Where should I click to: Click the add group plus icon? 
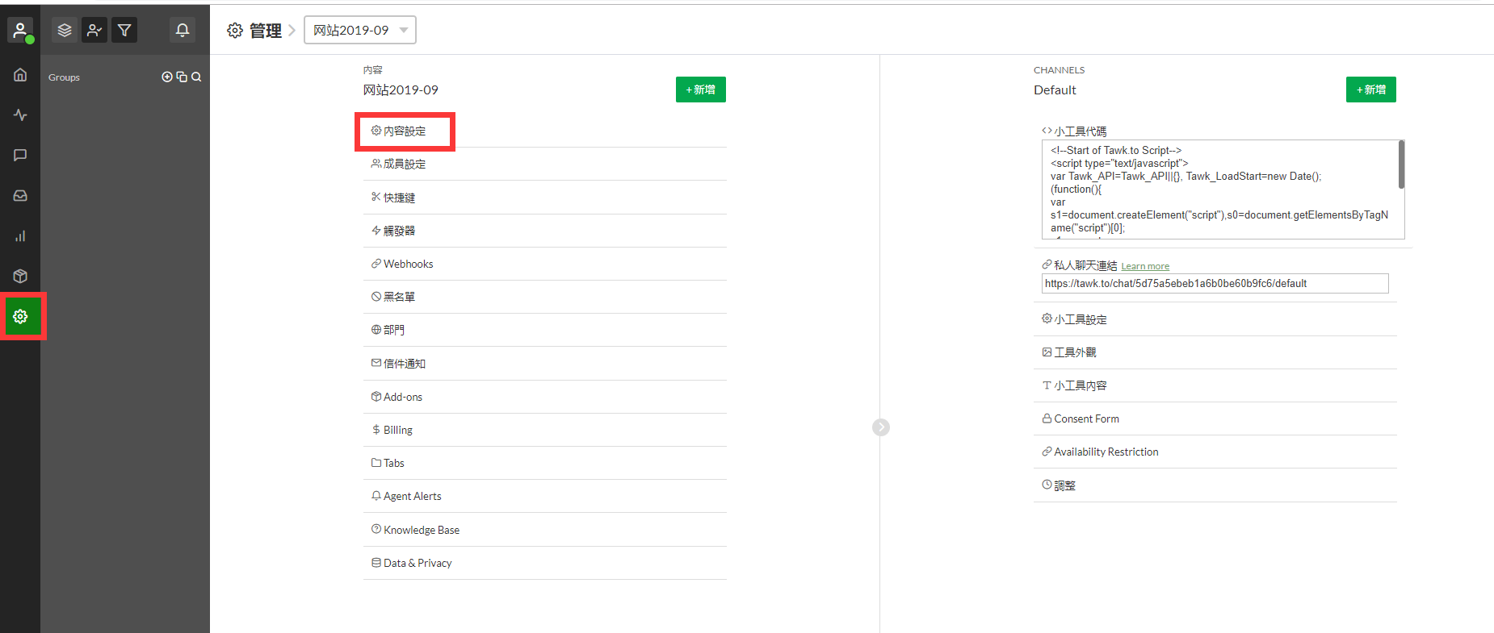[167, 77]
